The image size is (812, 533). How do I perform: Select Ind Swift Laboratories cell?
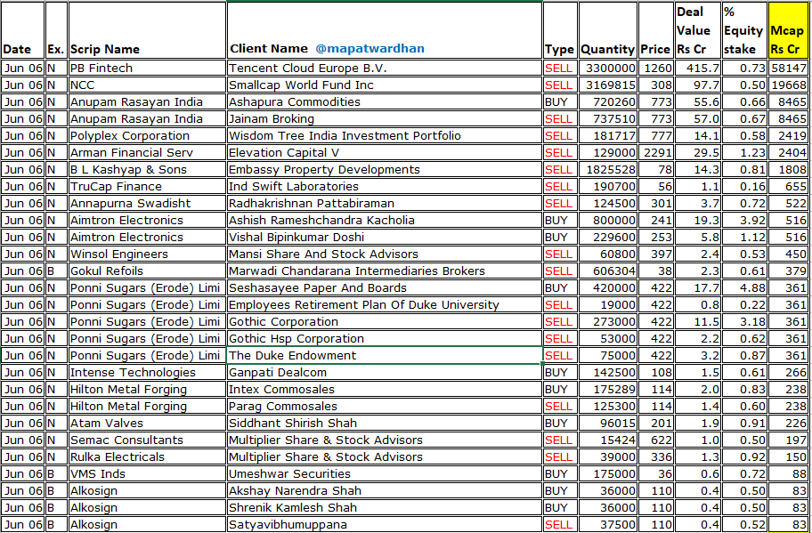click(385, 186)
